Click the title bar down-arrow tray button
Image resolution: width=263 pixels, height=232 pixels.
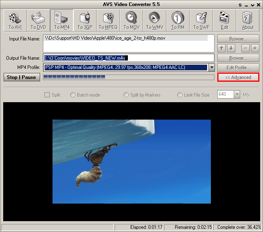coord(253,5)
